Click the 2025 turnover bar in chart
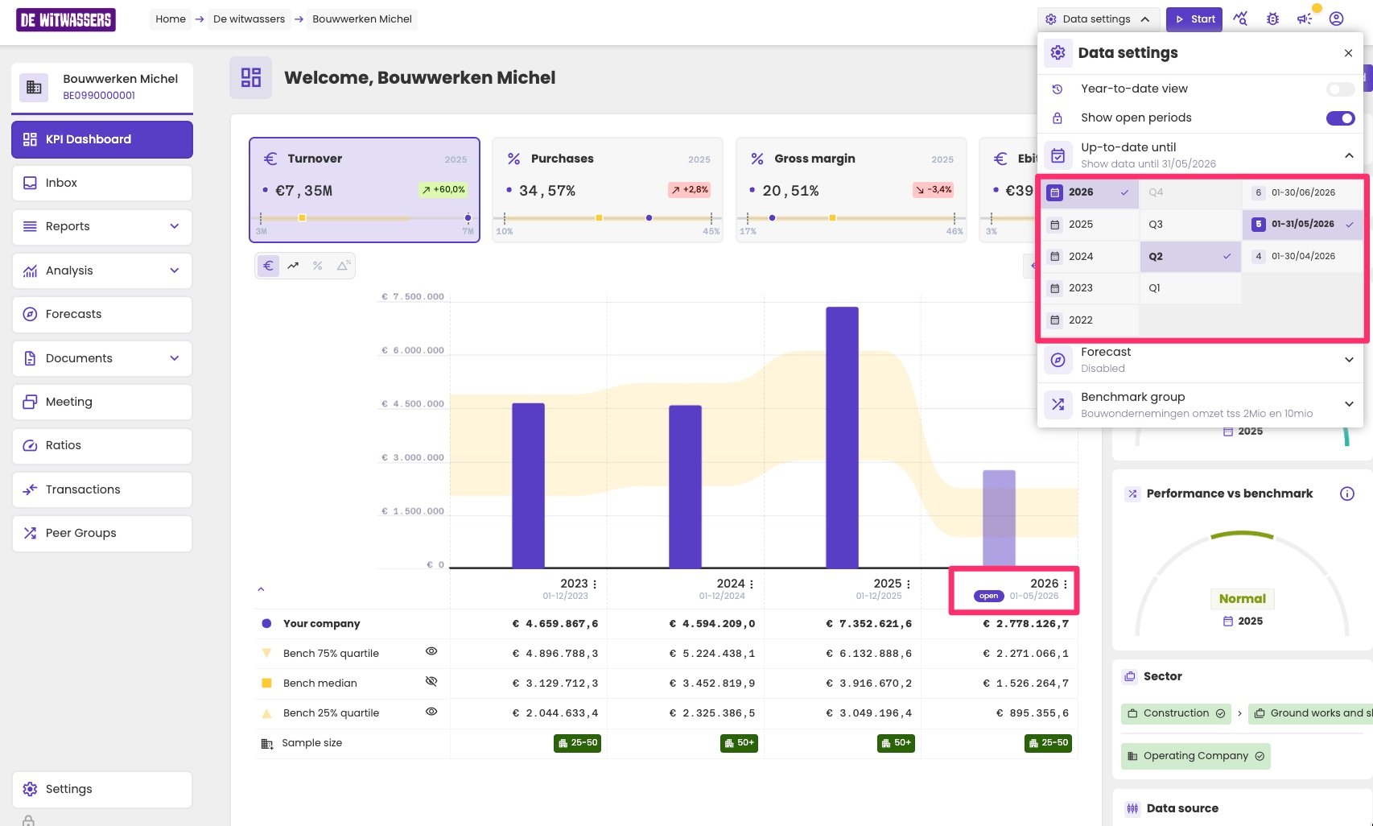The width and height of the screenshot is (1373, 826). coord(842,437)
